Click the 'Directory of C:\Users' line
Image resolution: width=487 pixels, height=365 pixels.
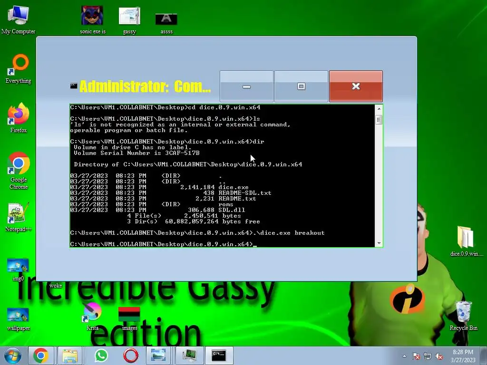coord(188,164)
